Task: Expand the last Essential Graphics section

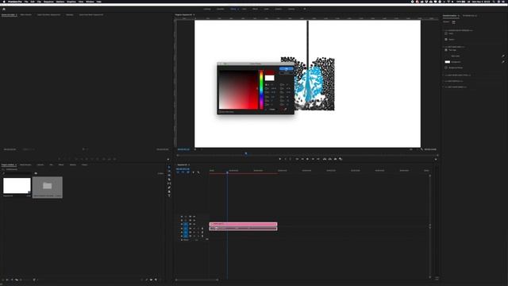Action: (443, 87)
